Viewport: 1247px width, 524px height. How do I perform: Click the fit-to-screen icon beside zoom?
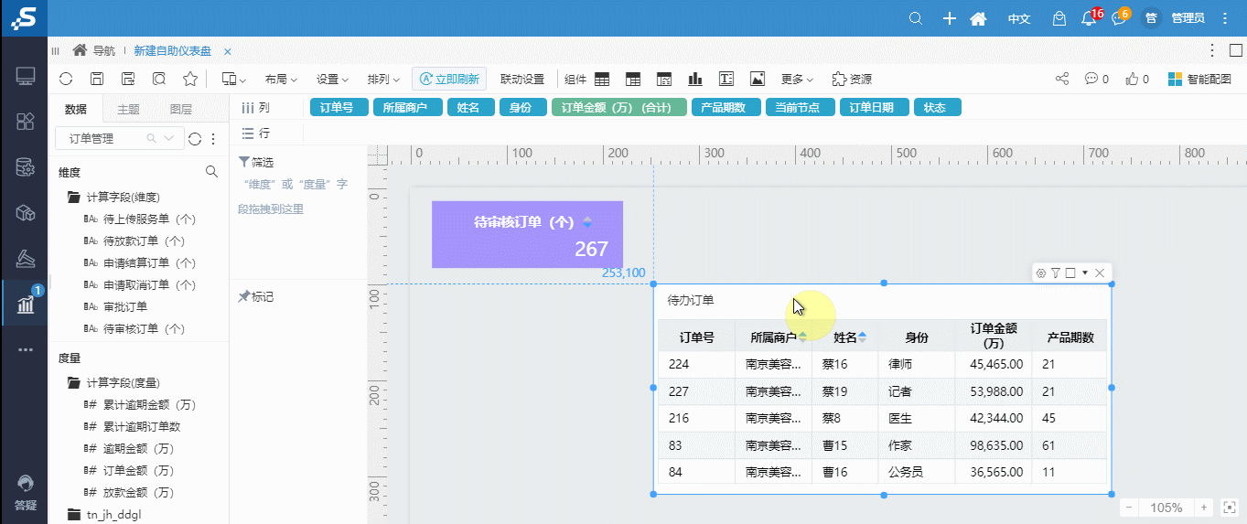pos(1230,508)
